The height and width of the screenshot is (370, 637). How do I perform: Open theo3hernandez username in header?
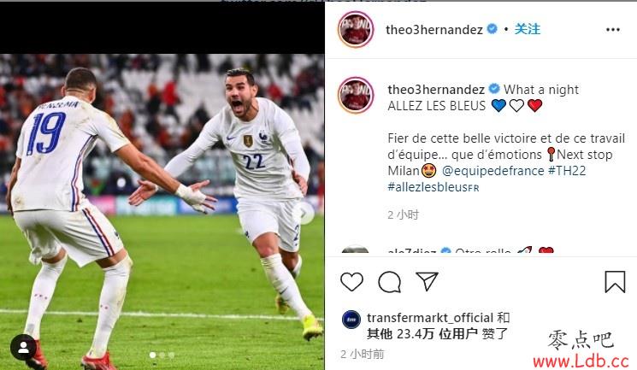434,30
